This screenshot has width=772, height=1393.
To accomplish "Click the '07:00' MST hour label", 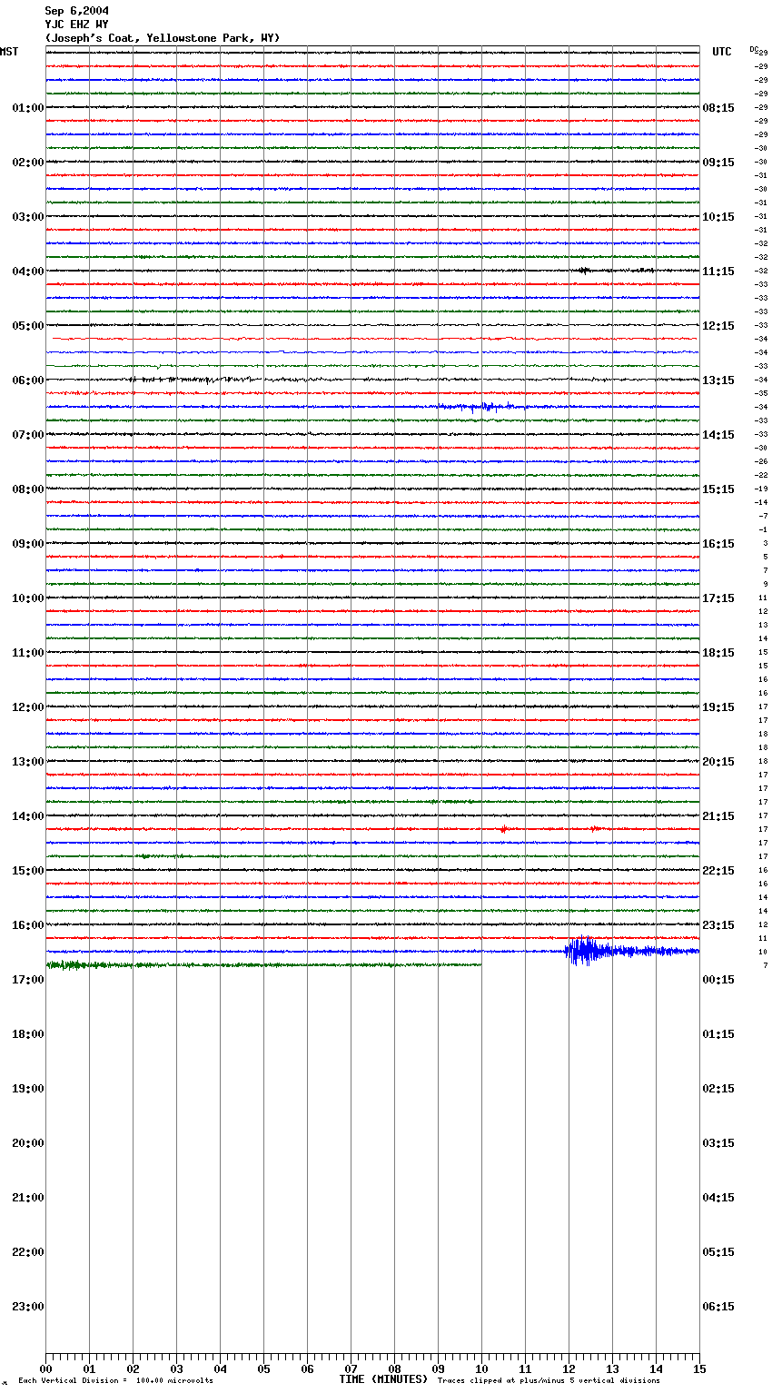I will pyautogui.click(x=28, y=435).
